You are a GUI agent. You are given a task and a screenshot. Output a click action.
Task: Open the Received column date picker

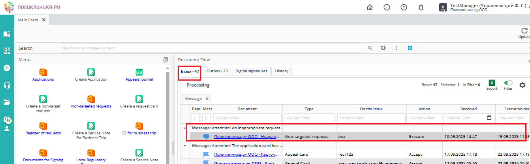[x=489, y=118]
